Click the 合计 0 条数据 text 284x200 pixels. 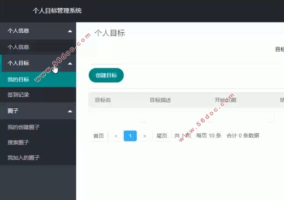(x=243, y=136)
